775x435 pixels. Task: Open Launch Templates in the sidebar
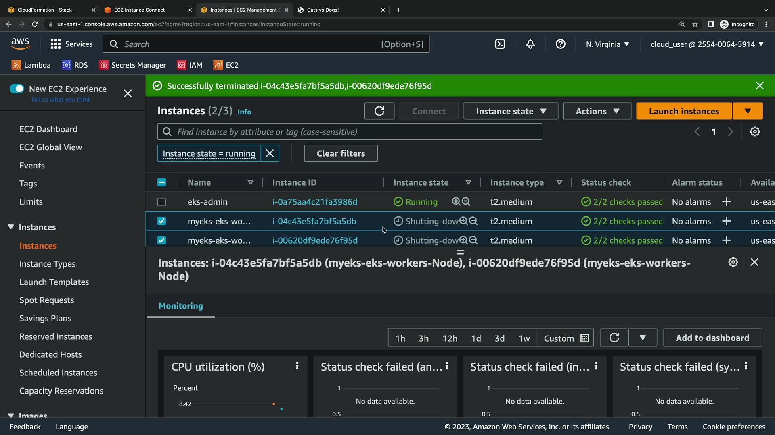coord(54,282)
